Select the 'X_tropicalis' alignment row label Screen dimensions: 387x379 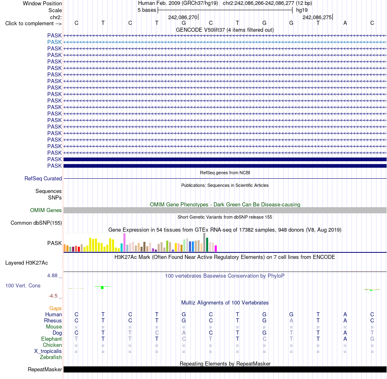point(48,351)
